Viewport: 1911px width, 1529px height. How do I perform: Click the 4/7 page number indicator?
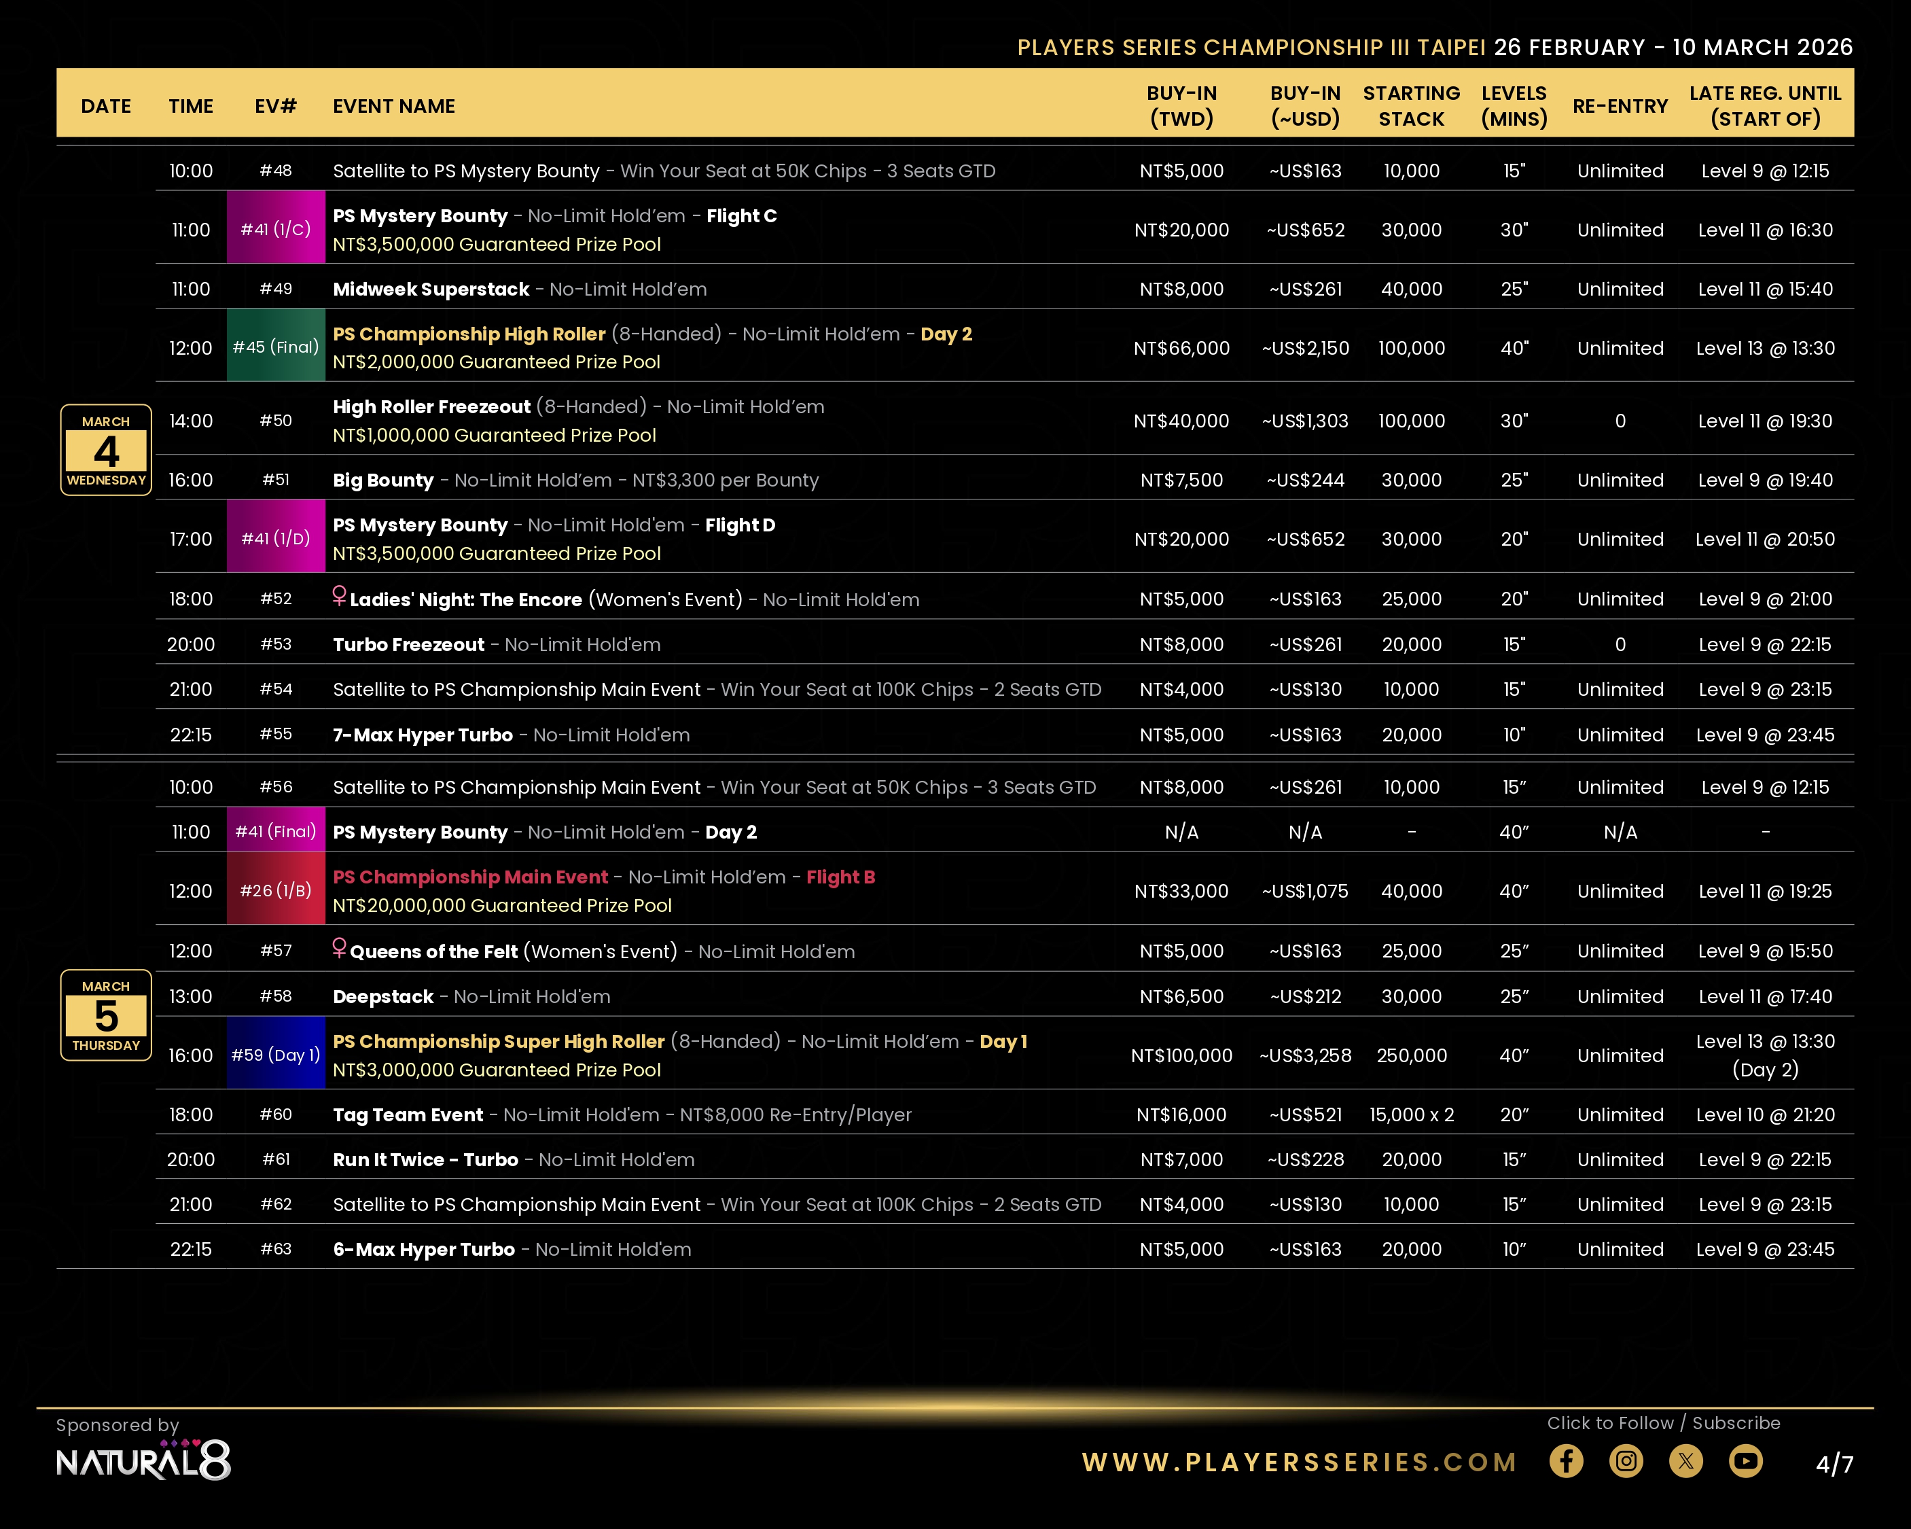click(1833, 1463)
